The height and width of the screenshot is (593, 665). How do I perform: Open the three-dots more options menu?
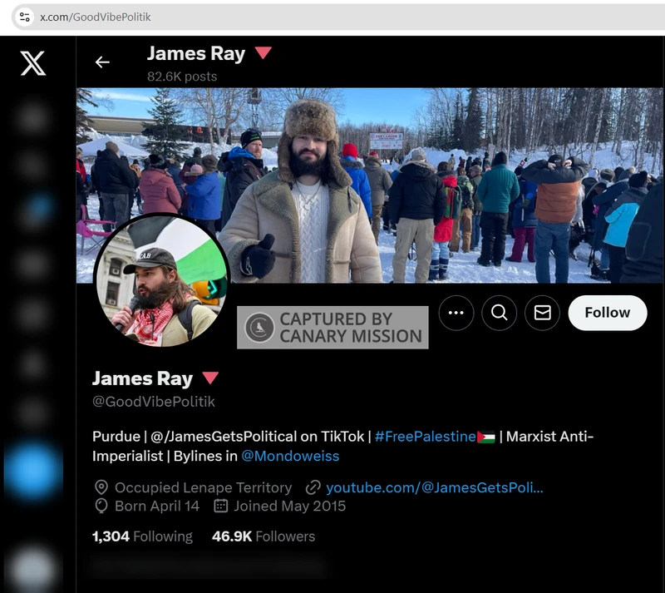[x=456, y=313]
